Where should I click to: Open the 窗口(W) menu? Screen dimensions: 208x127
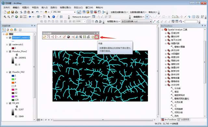[89, 7]
